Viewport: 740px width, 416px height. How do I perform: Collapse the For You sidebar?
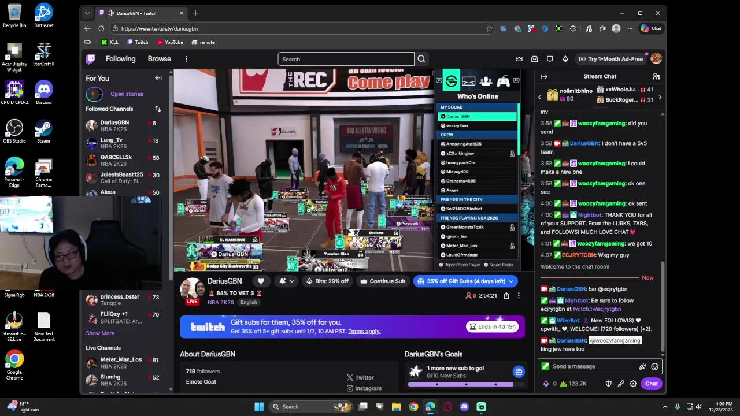click(158, 78)
